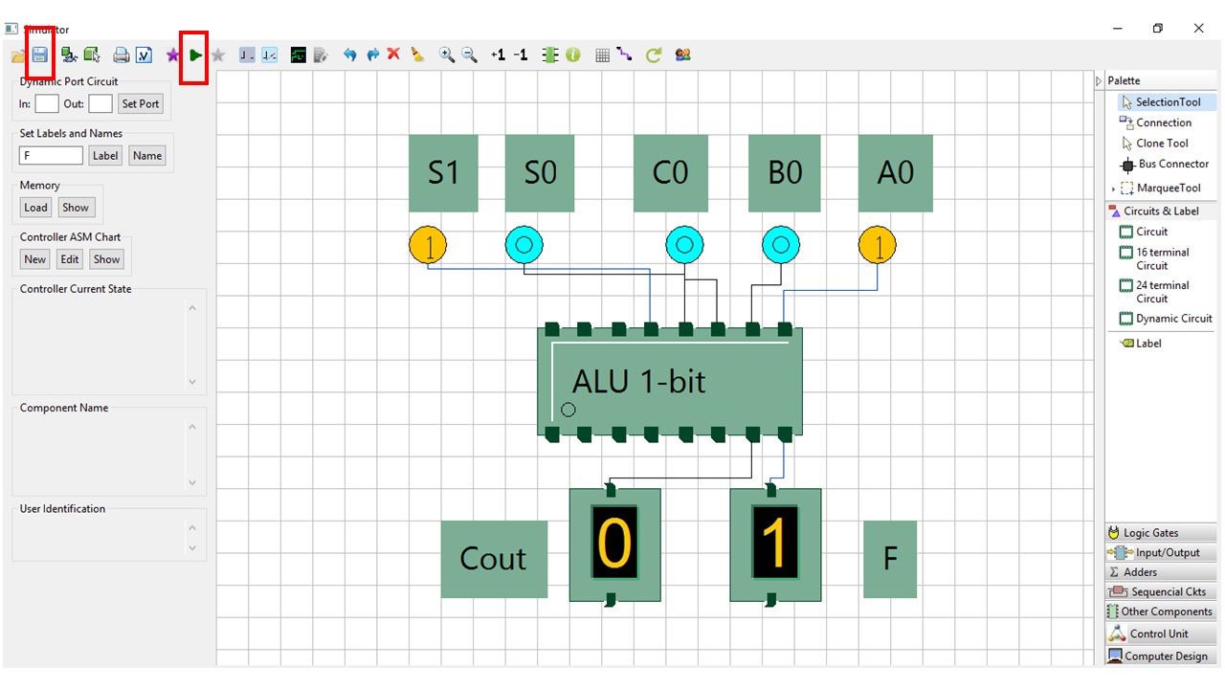This screenshot has height=689, width=1225.
Task: Expand the MarqueeTool submenu arrow
Action: (x=1113, y=189)
